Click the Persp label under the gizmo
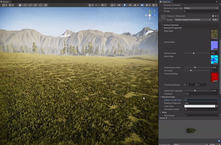This screenshot has width=221, height=145. (149, 23)
